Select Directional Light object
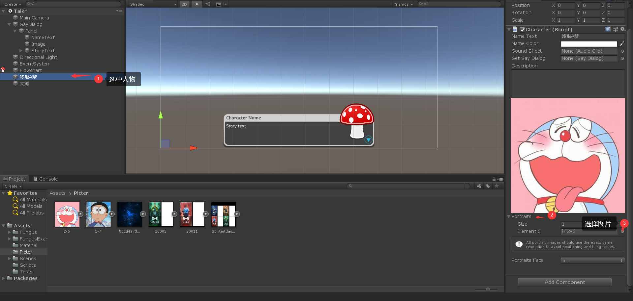Screen dimensions: 633x301 [x=38, y=57]
